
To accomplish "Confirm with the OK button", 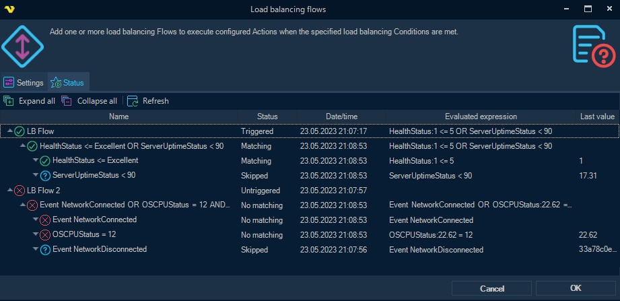I will [576, 288].
